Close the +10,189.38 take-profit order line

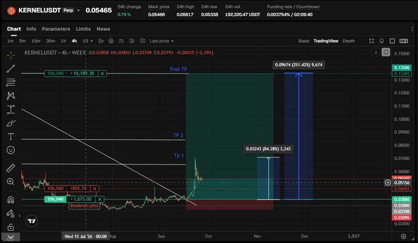pyautogui.click(x=102, y=74)
